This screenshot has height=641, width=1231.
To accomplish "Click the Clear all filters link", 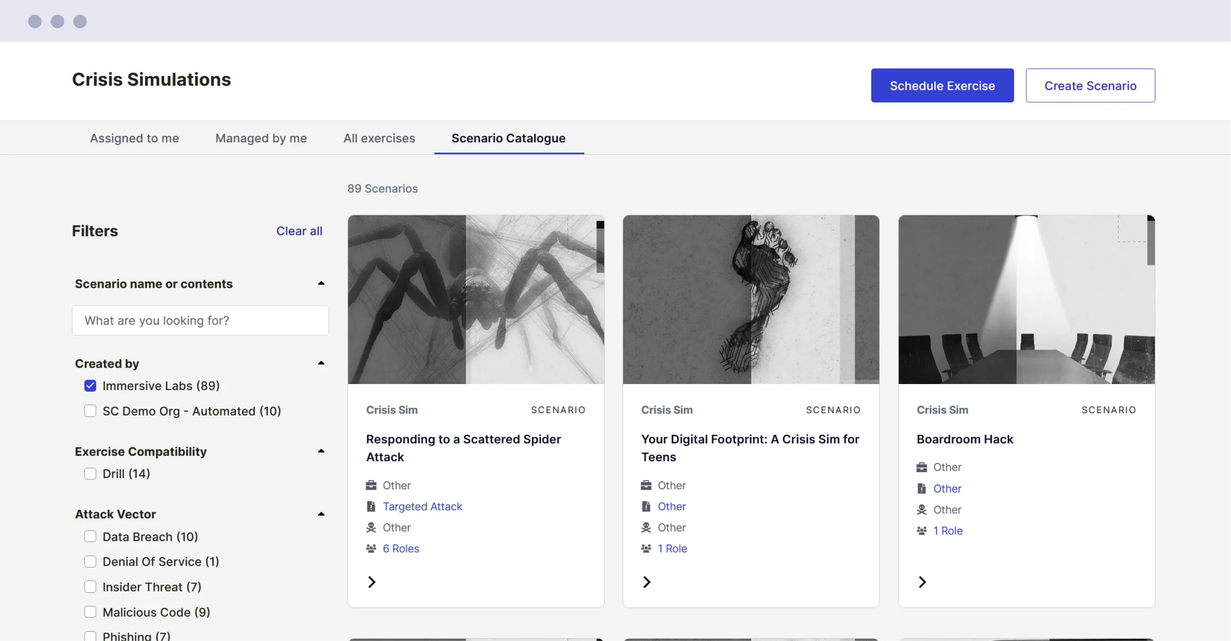I will pos(299,231).
